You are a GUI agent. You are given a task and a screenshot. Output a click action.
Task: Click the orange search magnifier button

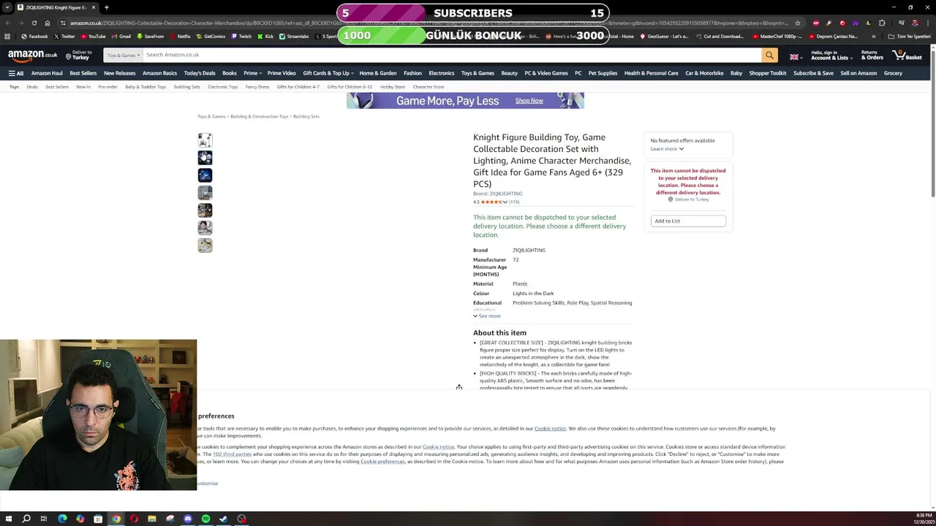[769, 55]
